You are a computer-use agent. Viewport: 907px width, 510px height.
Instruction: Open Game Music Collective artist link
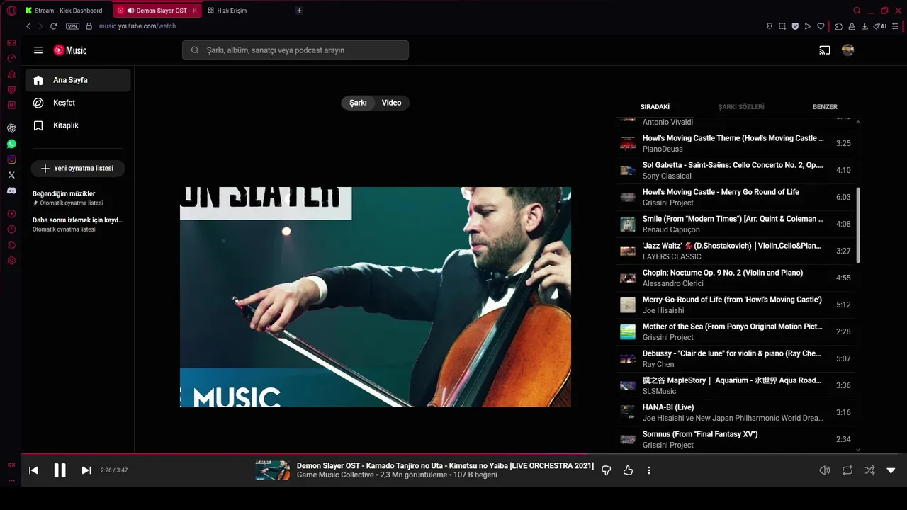tap(335, 475)
